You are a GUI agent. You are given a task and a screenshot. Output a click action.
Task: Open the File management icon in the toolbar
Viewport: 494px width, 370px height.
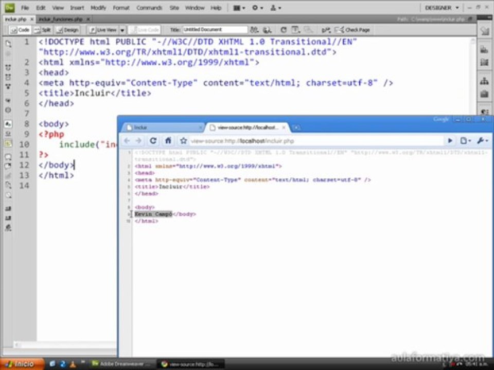point(254,30)
